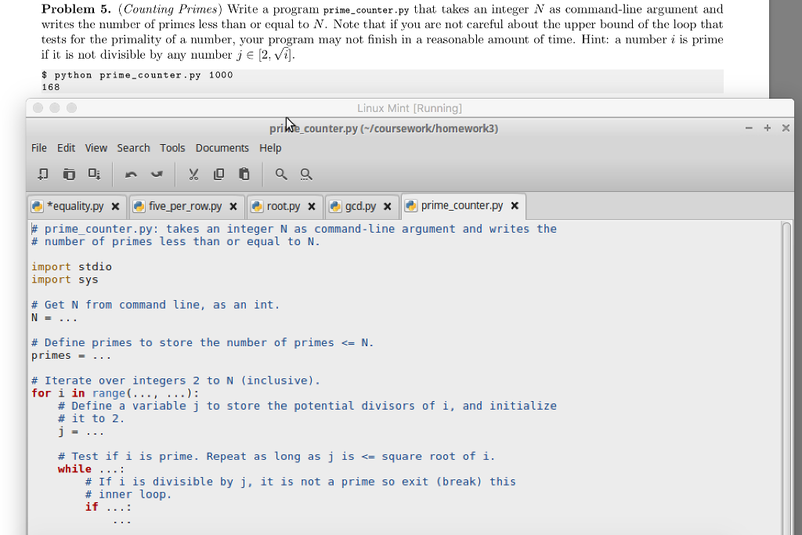Click the editor's right scrollbar
This screenshot has height=535, width=802.
tap(787, 352)
